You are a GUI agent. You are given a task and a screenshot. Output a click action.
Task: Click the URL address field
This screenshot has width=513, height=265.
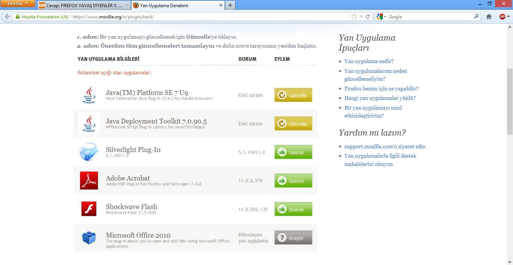pos(210,17)
